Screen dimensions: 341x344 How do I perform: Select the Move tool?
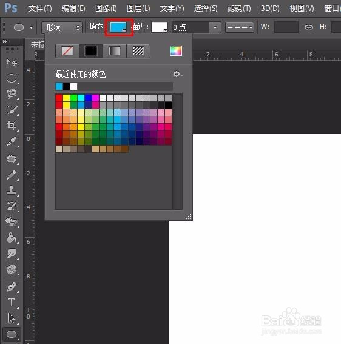pyautogui.click(x=12, y=62)
